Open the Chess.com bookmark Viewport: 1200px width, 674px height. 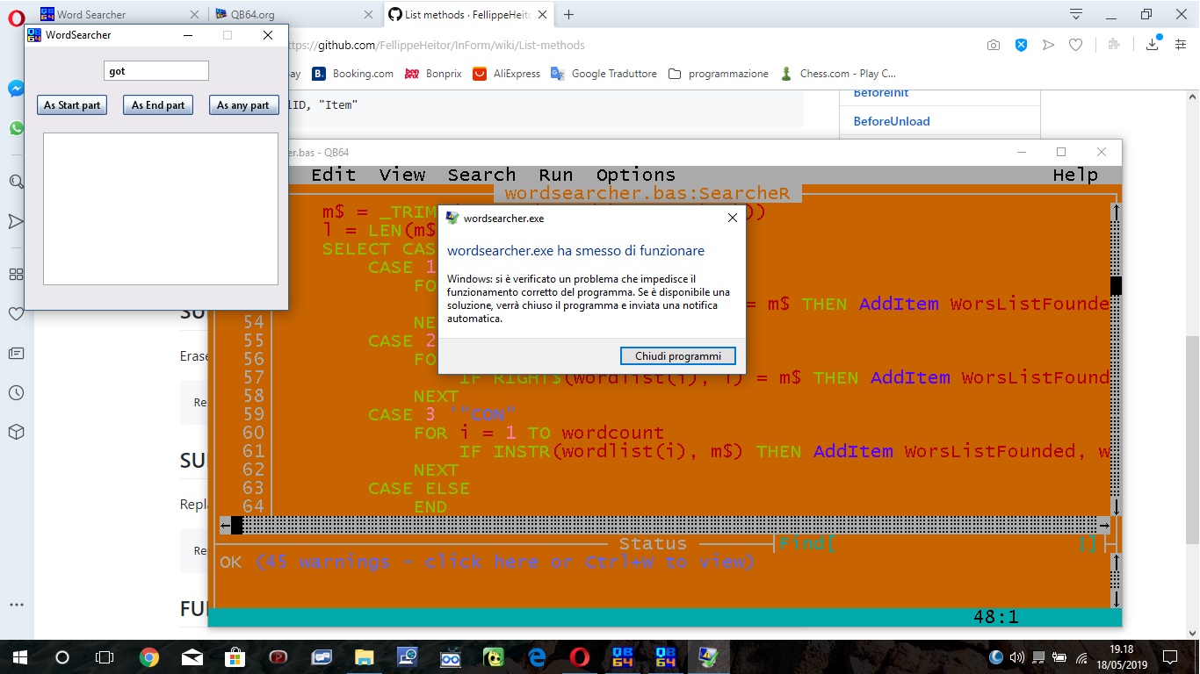838,74
